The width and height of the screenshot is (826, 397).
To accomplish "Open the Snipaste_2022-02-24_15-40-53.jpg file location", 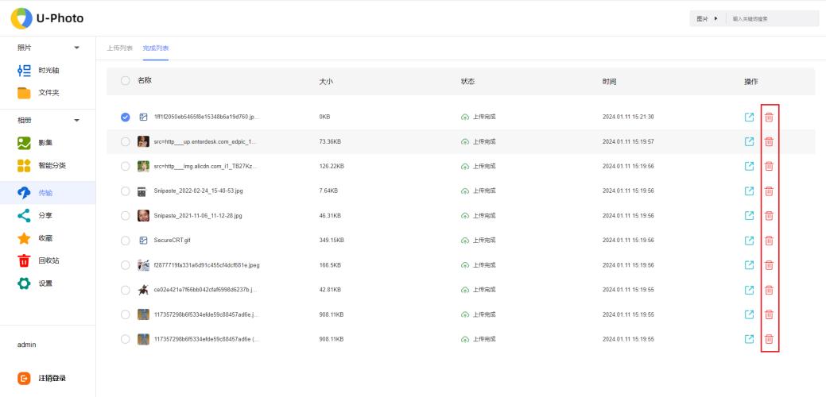I will [x=749, y=191].
